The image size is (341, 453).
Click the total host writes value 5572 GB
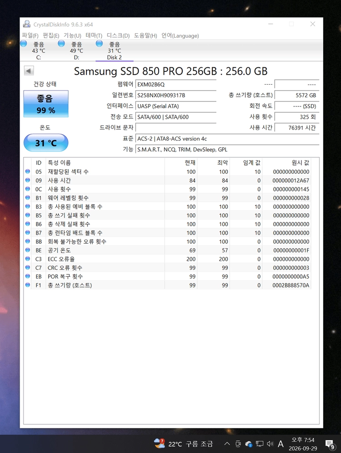click(x=297, y=95)
